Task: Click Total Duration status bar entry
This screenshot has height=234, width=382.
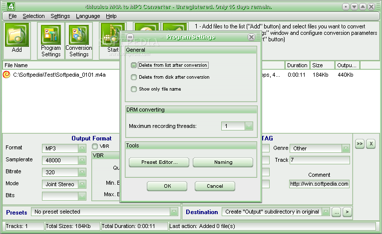Action: [134, 226]
